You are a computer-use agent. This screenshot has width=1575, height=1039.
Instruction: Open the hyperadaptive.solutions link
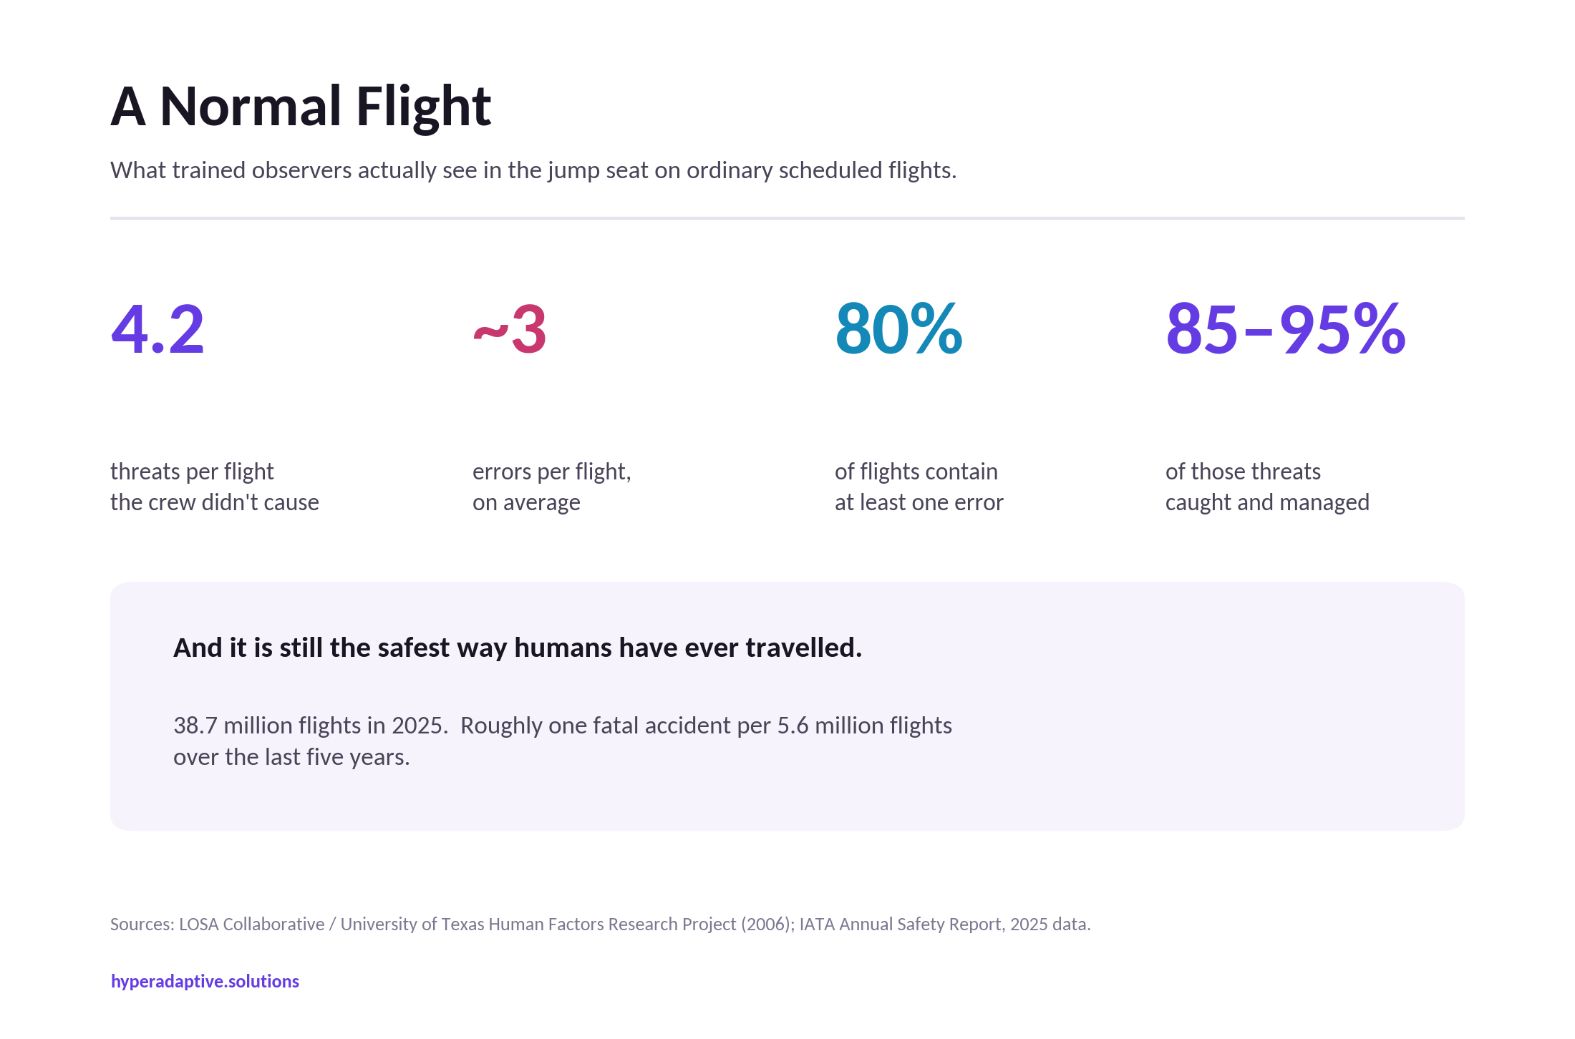tap(205, 981)
